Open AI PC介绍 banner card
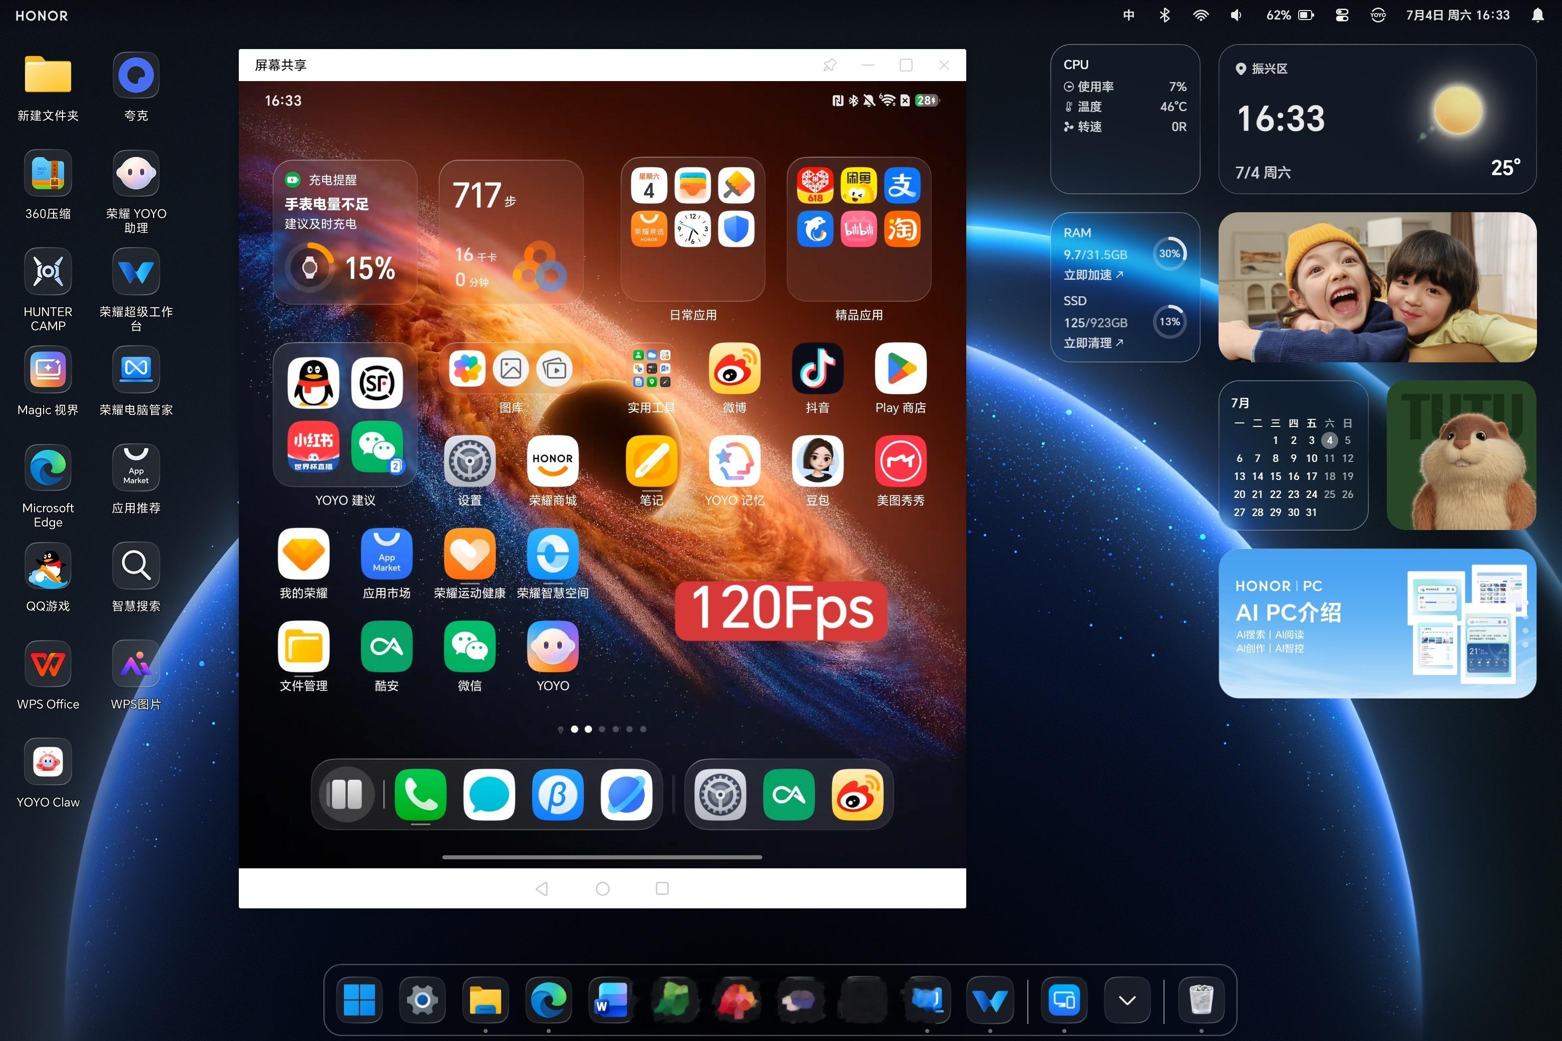 click(x=1377, y=623)
